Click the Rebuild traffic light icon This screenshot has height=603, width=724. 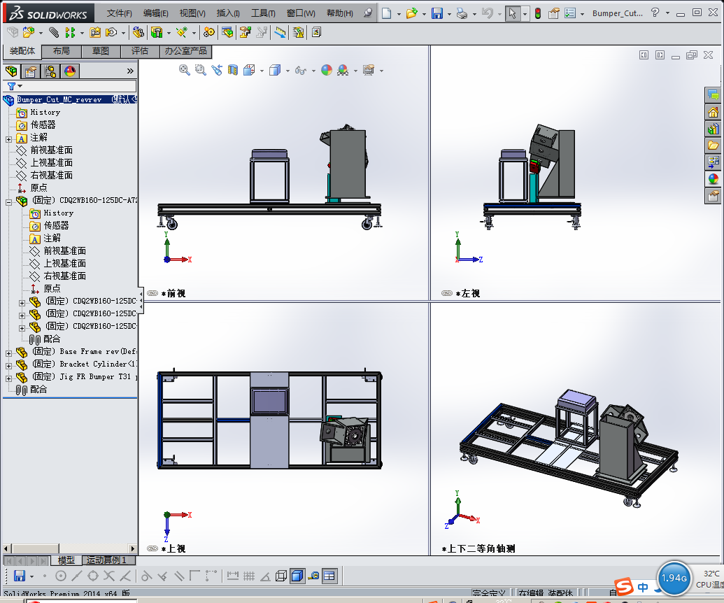[x=538, y=13]
